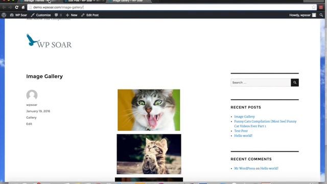Open admin bar search magnifier icon
This screenshot has height=184, width=327.
321,15
